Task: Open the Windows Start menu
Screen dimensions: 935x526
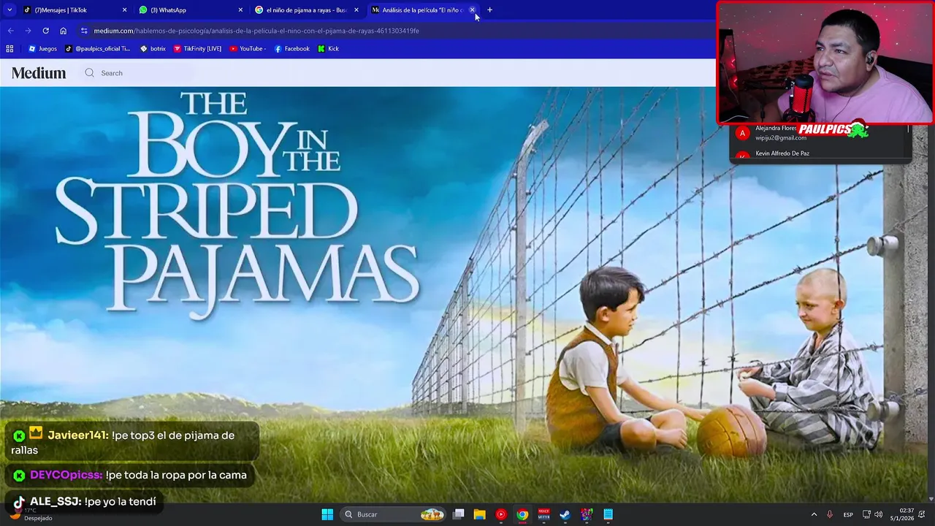Action: point(327,514)
